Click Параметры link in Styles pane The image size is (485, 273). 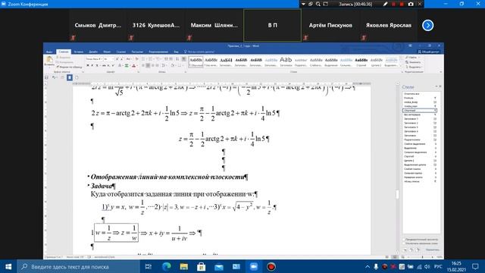[433, 249]
